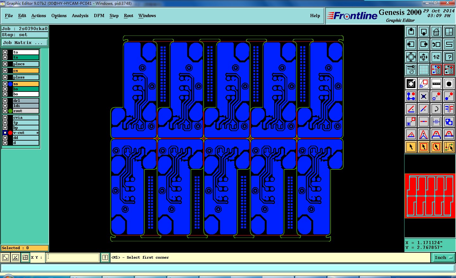Open the Windows menu
This screenshot has width=456, height=278.
point(147,16)
